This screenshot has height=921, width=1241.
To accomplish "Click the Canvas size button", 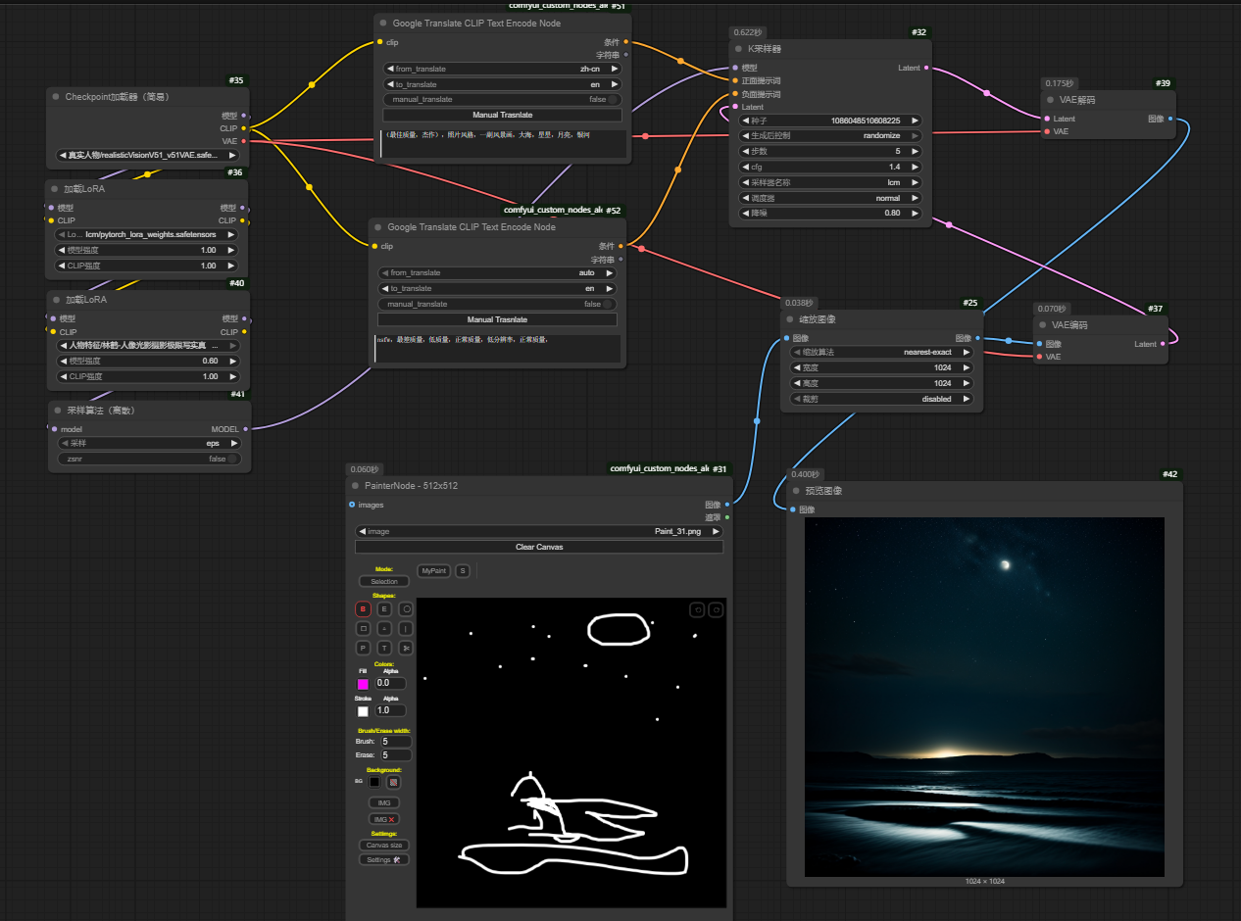I will (x=383, y=845).
